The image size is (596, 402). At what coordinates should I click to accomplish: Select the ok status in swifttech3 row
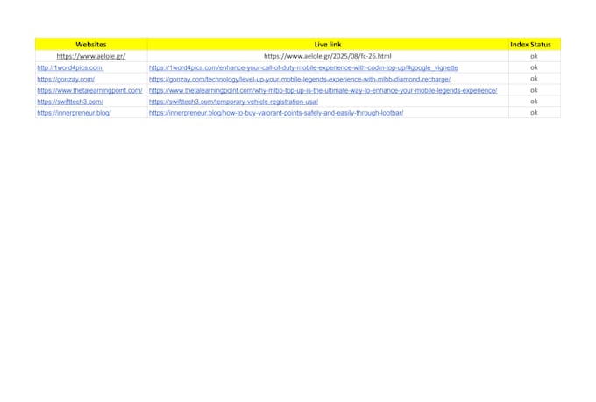[534, 102]
